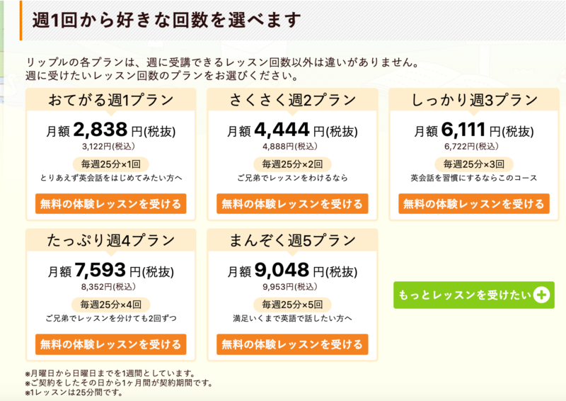Click the しっかり週3プラン plan title
Screen dimensions: 566x401
pyautogui.click(x=474, y=100)
